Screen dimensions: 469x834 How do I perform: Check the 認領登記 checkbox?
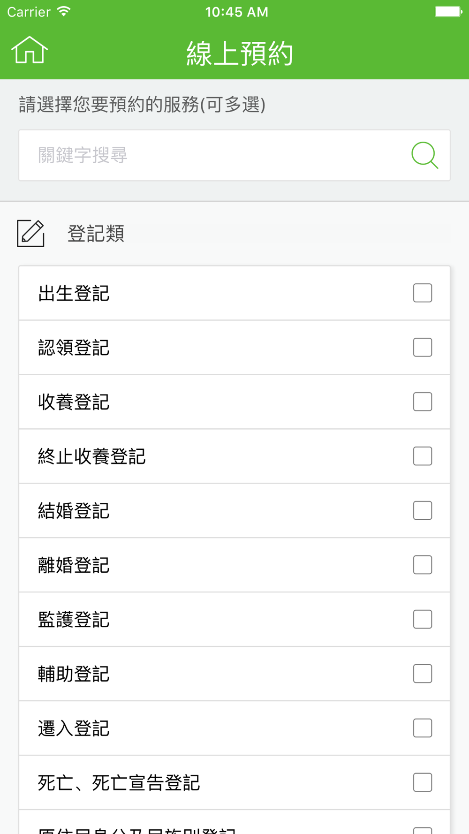click(x=423, y=348)
